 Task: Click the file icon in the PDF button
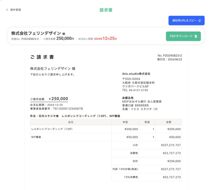pos(196,36)
